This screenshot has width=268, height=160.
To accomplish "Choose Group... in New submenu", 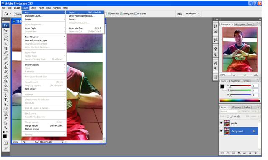I will (85, 19).
